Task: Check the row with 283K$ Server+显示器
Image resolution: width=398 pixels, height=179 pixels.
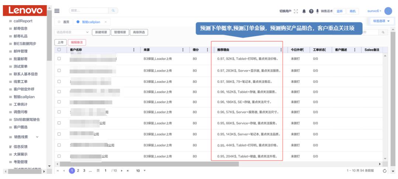Action: pos(59,70)
